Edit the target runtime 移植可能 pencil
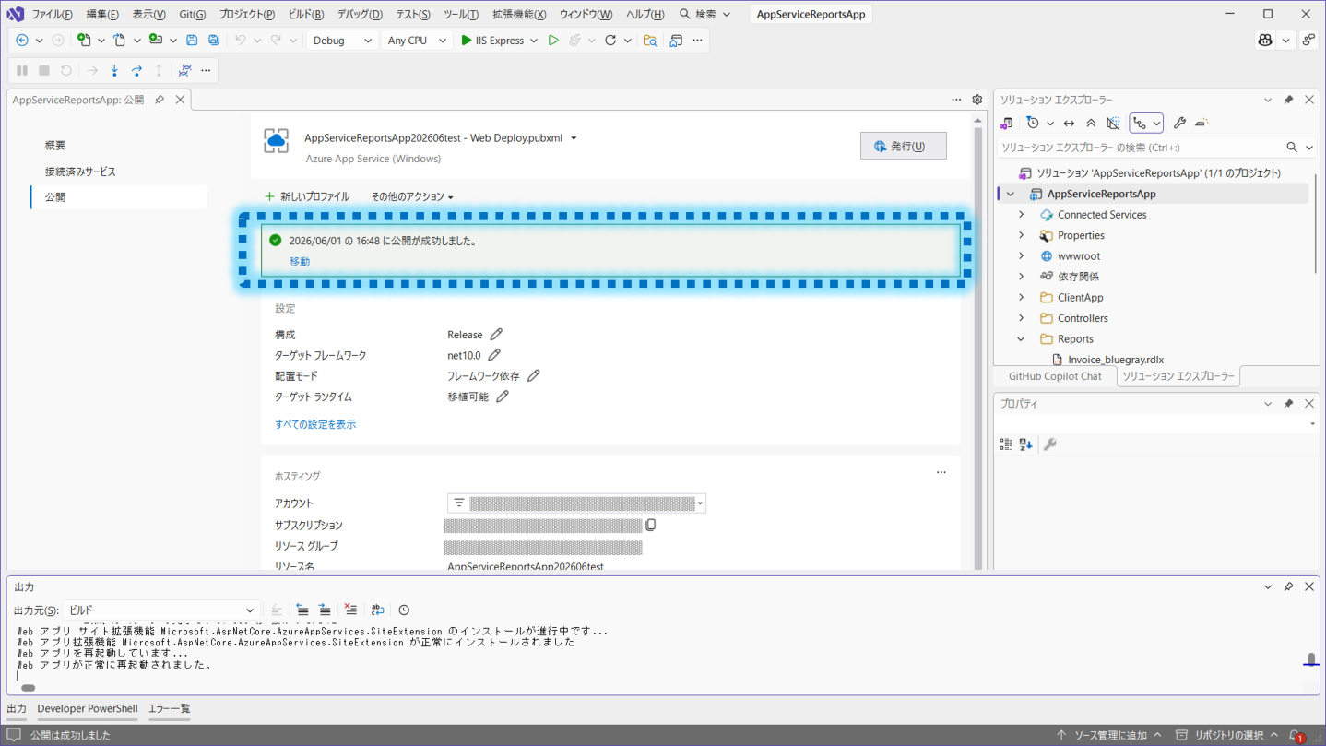The image size is (1326, 746). pyautogui.click(x=503, y=397)
